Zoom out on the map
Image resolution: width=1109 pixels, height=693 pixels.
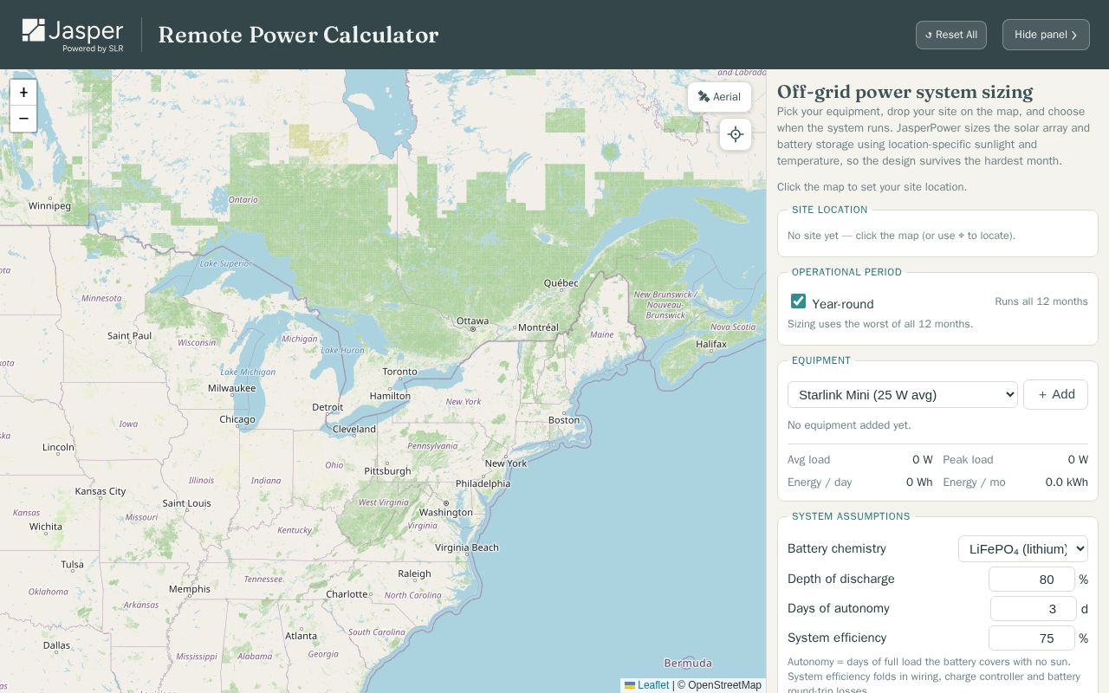pyautogui.click(x=23, y=119)
